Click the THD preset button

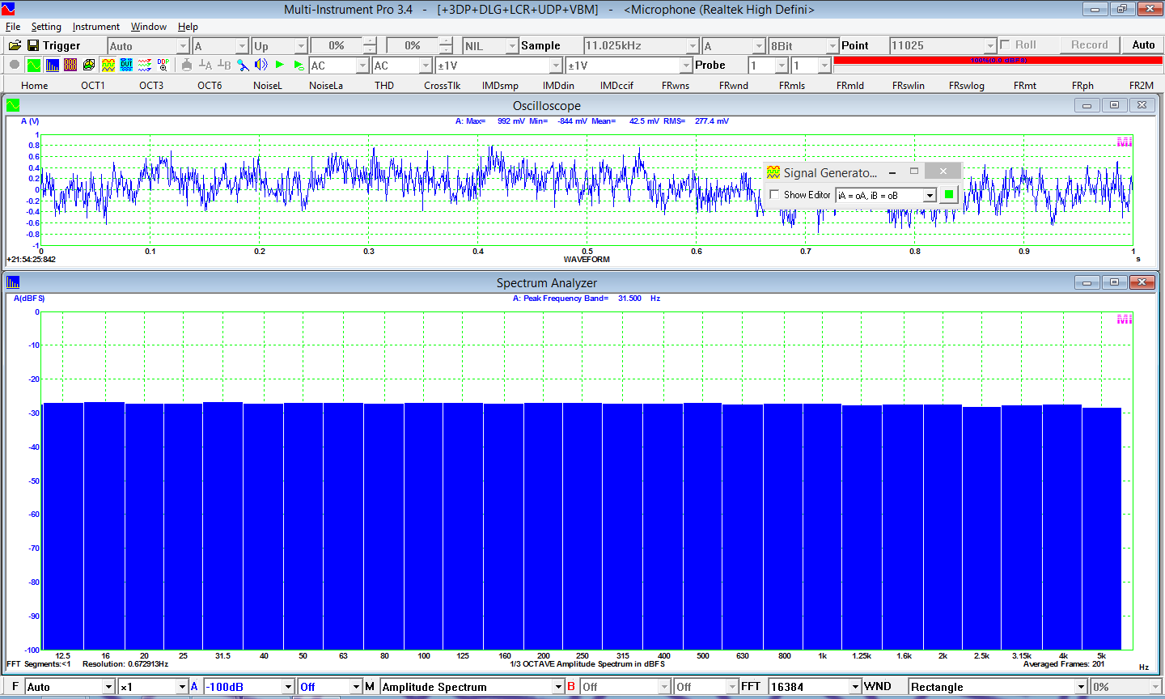[x=384, y=86]
